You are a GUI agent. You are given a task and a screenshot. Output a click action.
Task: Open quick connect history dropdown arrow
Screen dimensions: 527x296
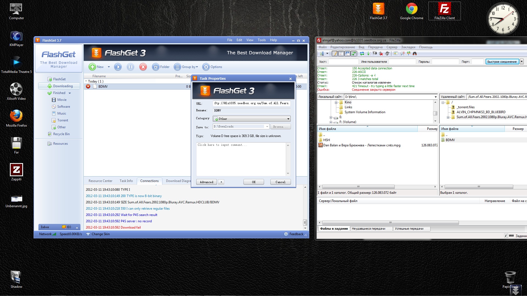[522, 62]
